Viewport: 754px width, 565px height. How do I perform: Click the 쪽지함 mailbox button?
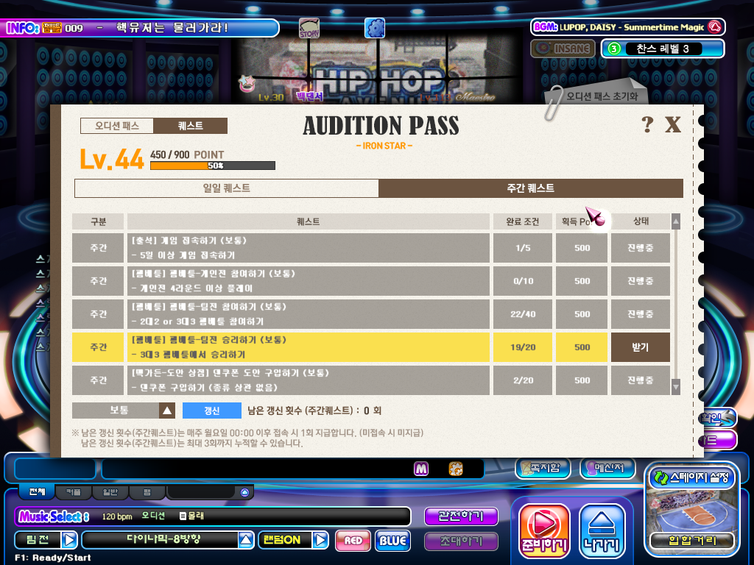(543, 468)
